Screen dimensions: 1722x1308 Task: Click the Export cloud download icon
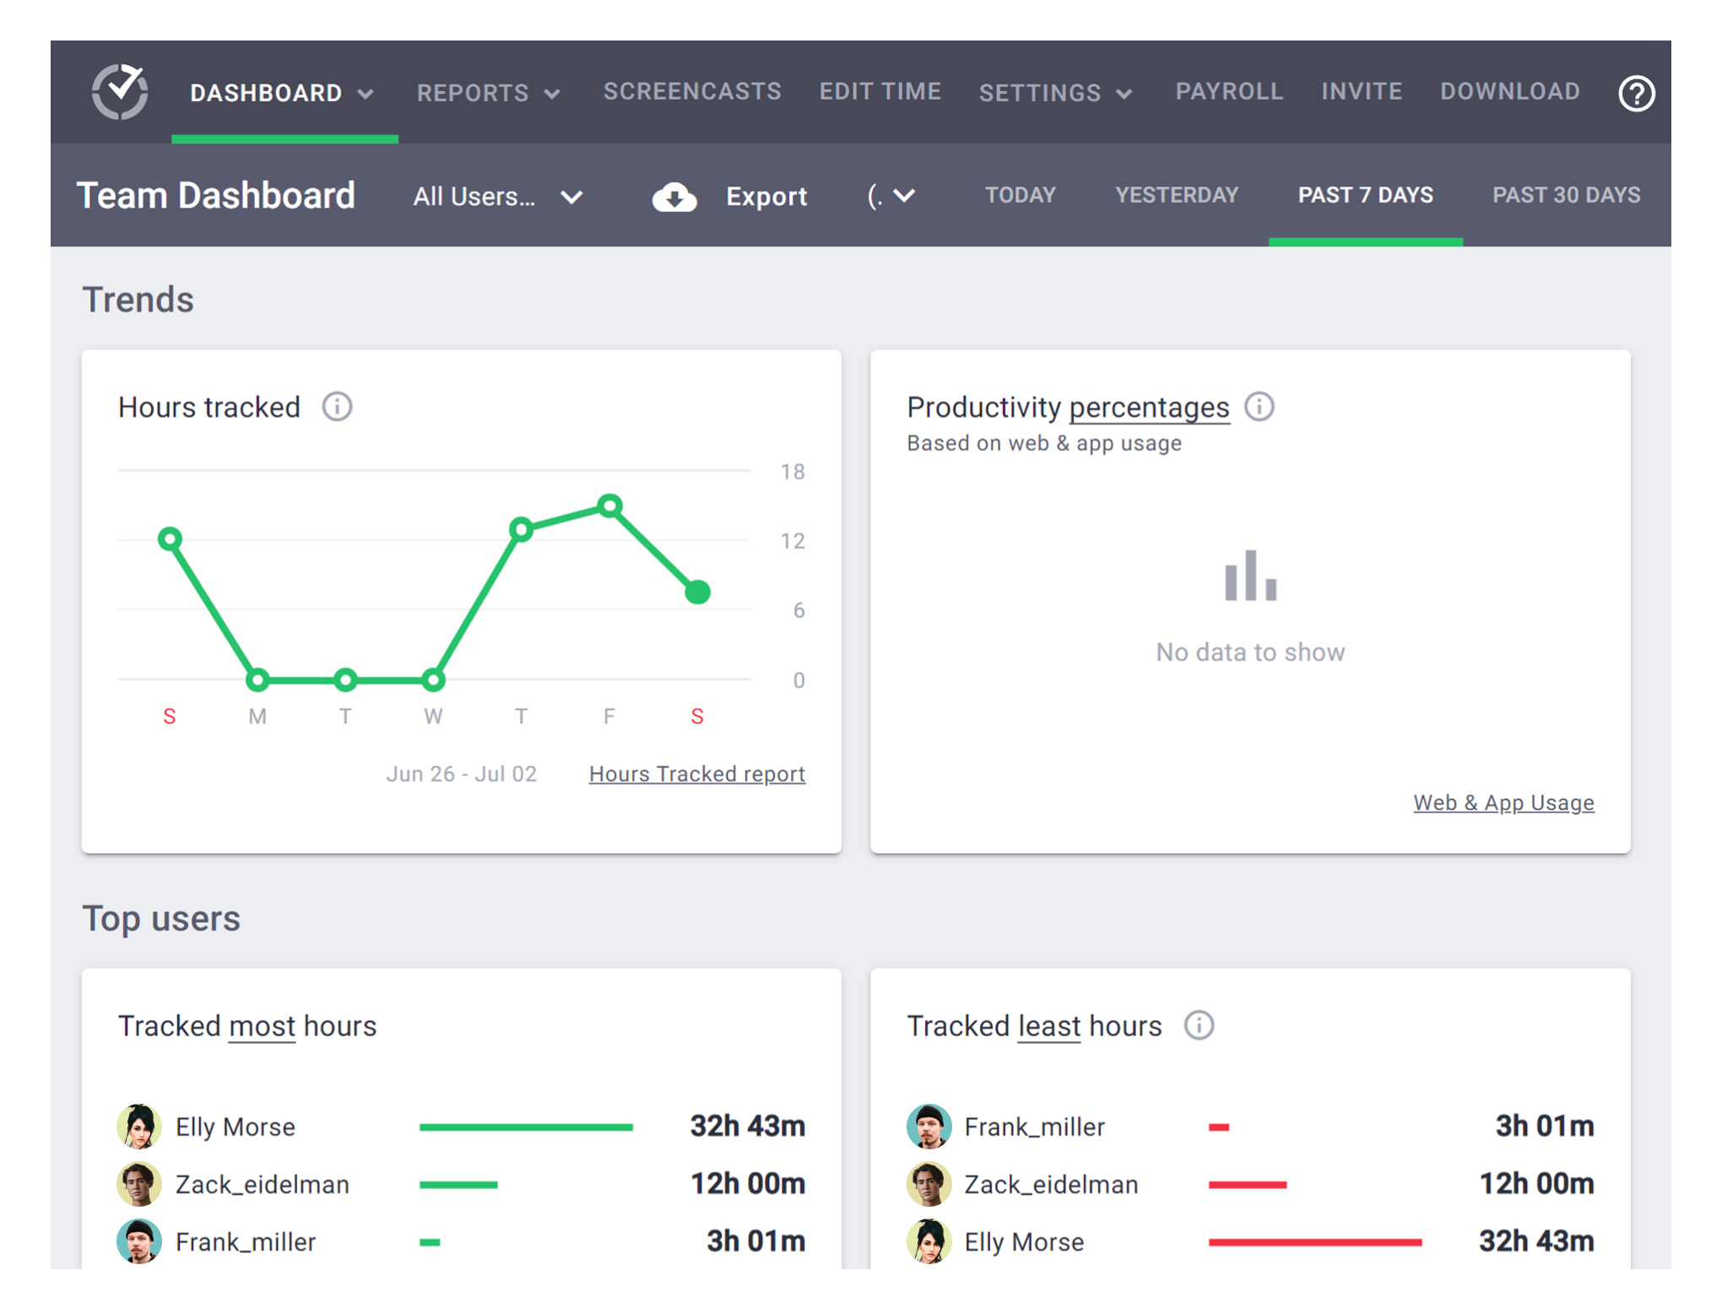674,197
